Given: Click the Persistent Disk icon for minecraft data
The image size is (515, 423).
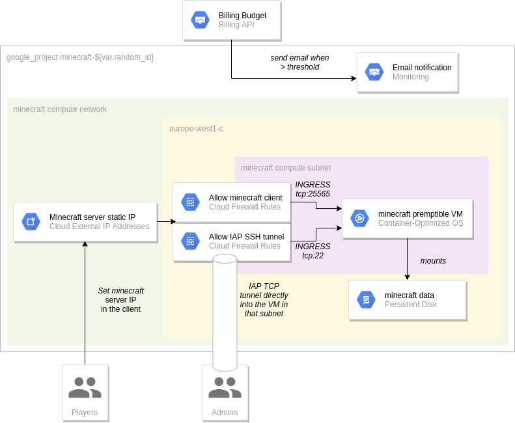Looking at the screenshot, I should tap(366, 300).
